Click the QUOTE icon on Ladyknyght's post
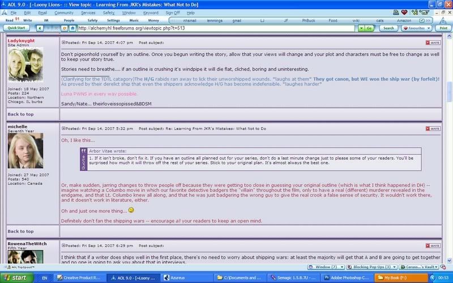The image size is (453, 283). (x=433, y=42)
